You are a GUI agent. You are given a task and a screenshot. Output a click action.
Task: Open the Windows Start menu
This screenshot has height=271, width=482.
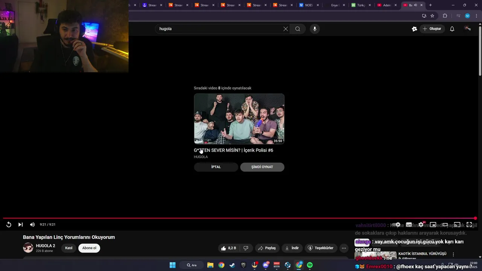tap(172, 265)
